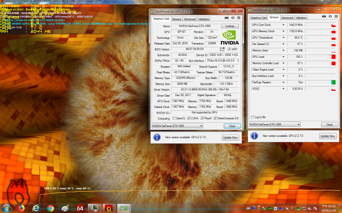The height and width of the screenshot is (213, 342).
Task: Open the monitor app on the taskbar
Action: (x=95, y=208)
